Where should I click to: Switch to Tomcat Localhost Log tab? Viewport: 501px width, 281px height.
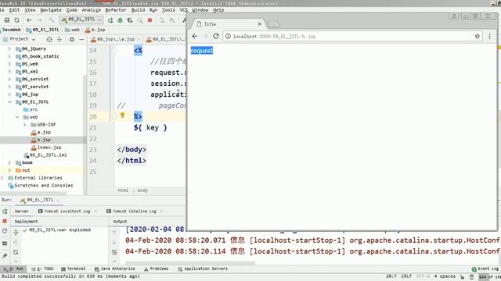[x=67, y=212]
